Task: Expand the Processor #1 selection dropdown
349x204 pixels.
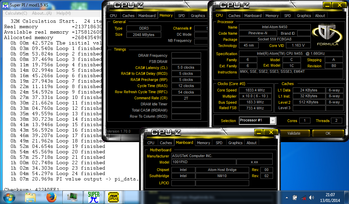Action: coord(273,121)
